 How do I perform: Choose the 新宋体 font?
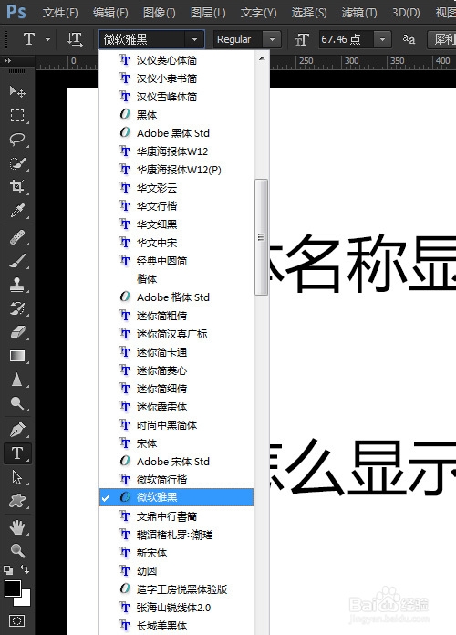pyautogui.click(x=177, y=553)
